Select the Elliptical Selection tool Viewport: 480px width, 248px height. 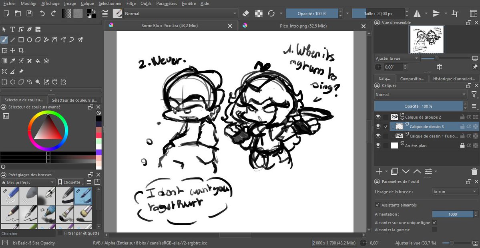coord(12,82)
